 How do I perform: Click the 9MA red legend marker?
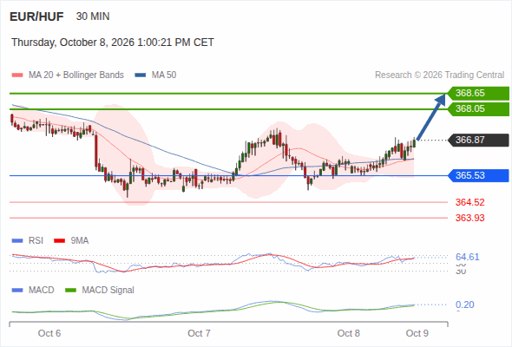pyautogui.click(x=59, y=241)
